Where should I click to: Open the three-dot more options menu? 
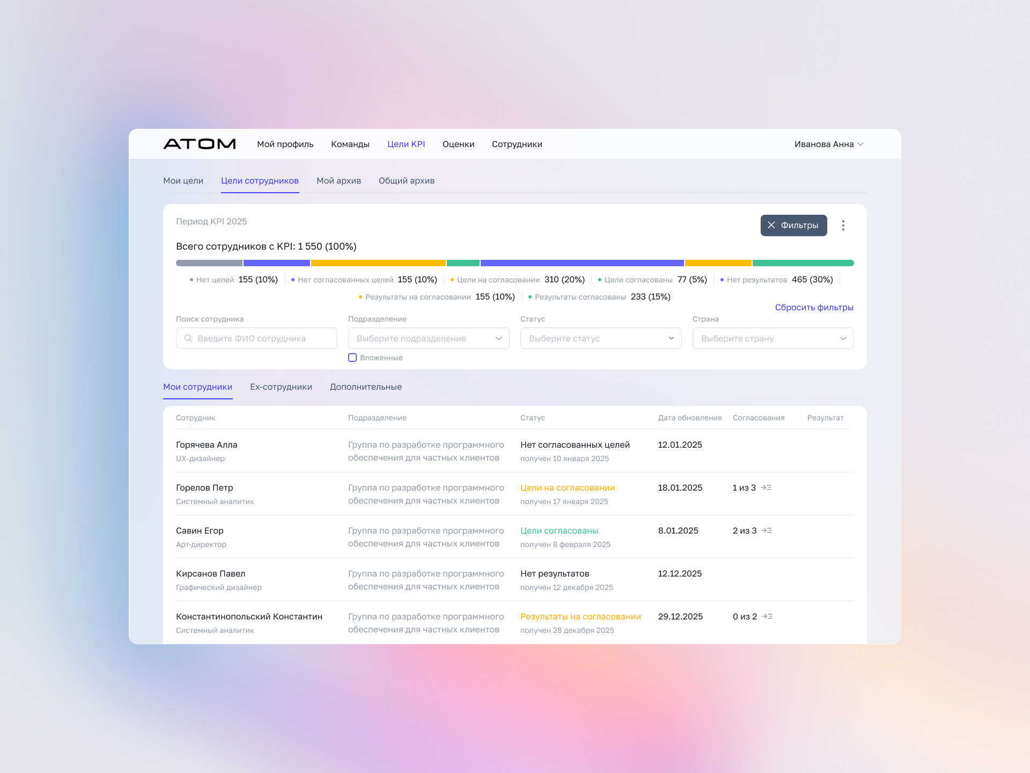tap(843, 225)
